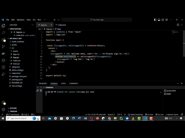
Task: Open the Source Control view
Action: pos(3,47)
